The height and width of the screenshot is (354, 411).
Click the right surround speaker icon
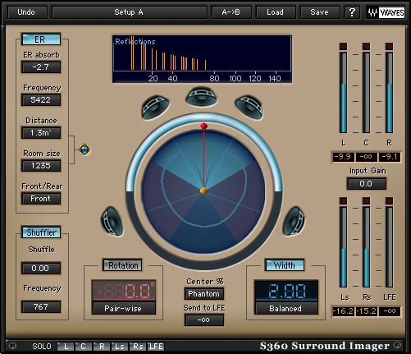point(294,222)
